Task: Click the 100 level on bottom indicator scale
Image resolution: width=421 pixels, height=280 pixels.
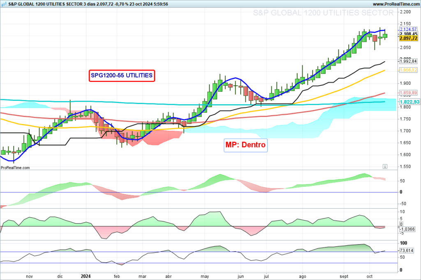Action: (403, 243)
